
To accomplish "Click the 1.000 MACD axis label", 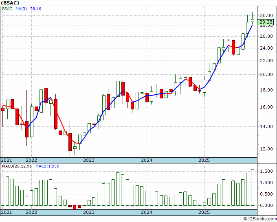I will tap(266, 183).
